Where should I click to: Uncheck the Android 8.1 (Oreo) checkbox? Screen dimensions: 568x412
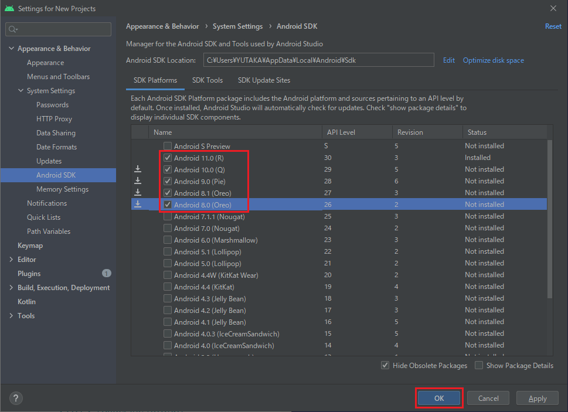[168, 193]
